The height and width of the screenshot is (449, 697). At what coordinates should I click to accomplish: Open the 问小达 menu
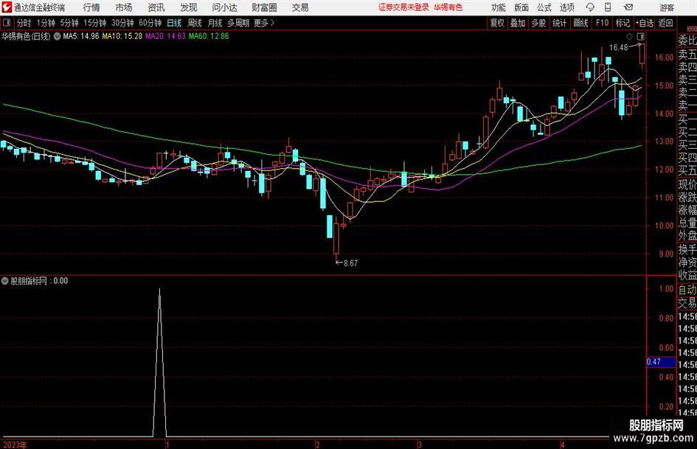(224, 7)
